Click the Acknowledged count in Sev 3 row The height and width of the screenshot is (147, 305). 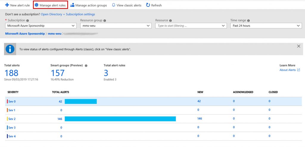(x=234, y=127)
